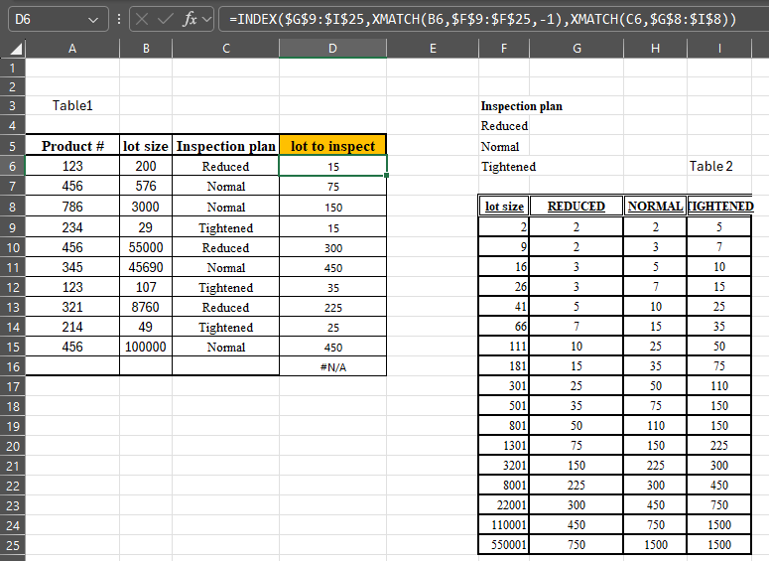
Task: Select column E header
Action: pos(433,49)
